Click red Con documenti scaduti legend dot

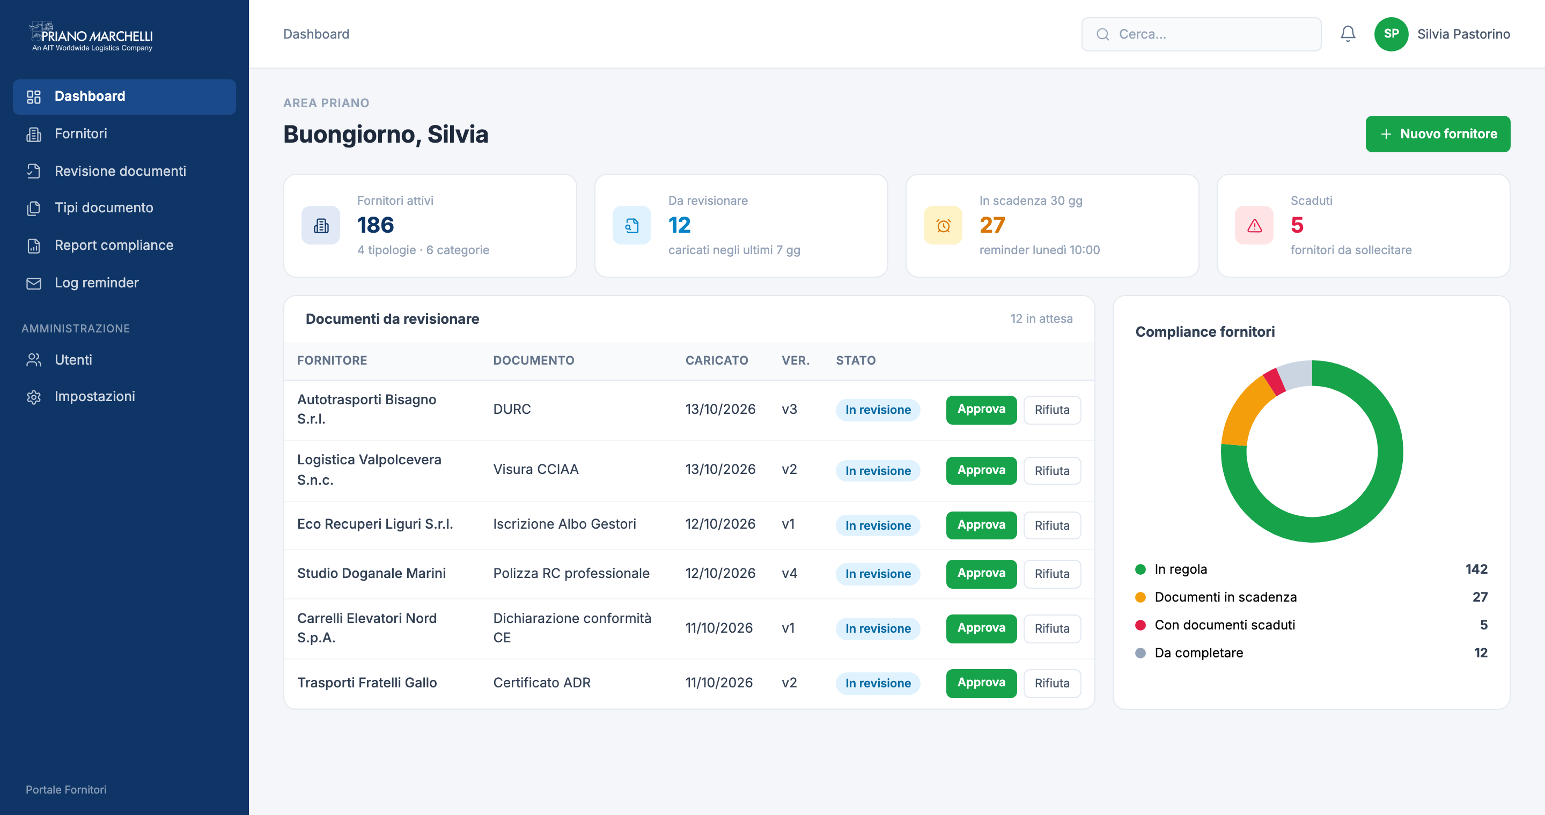(x=1141, y=625)
